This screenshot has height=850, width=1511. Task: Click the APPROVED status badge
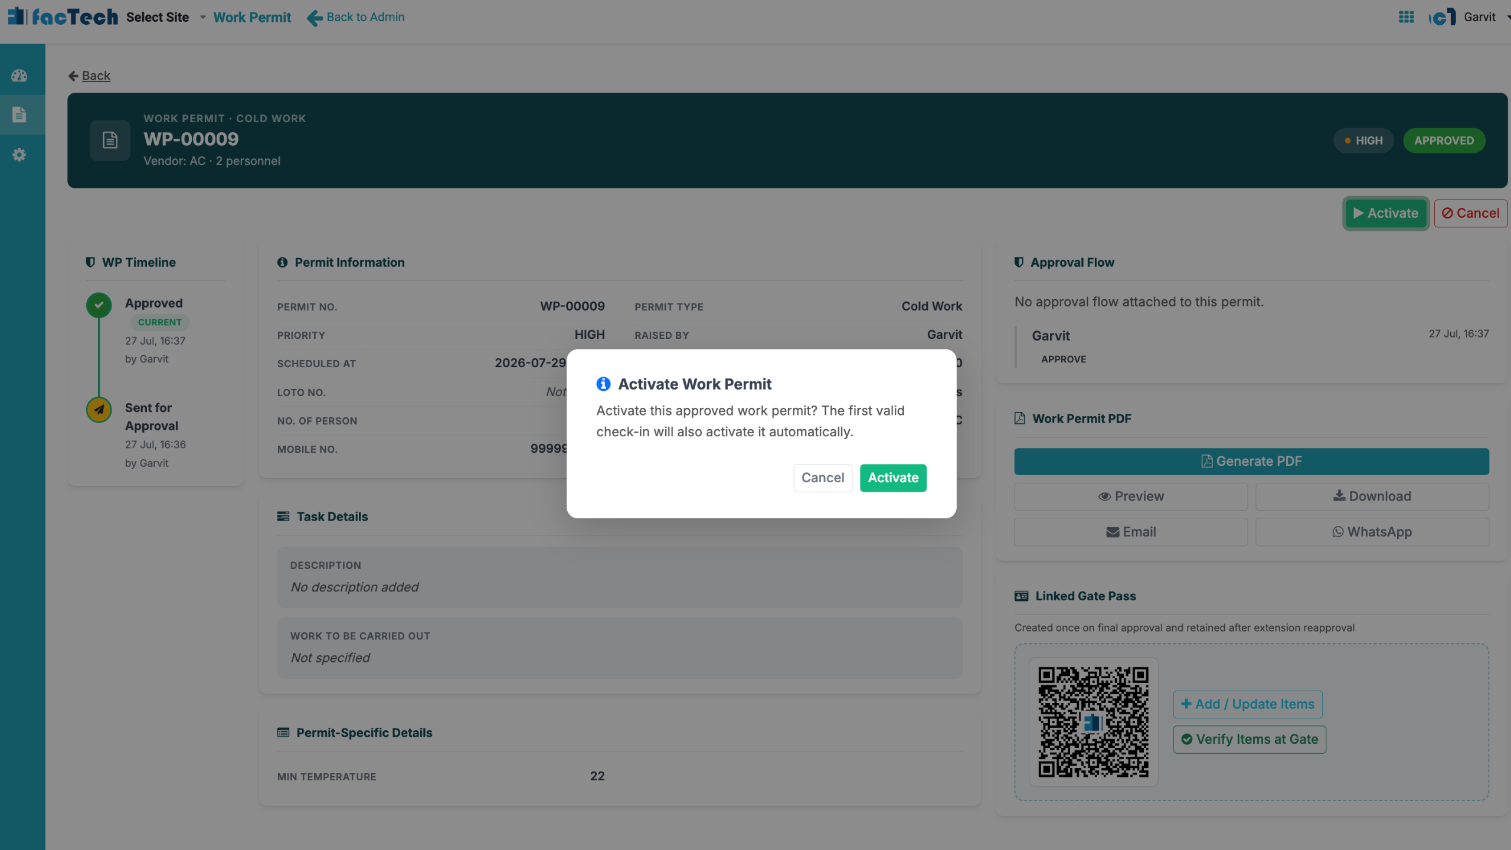coord(1444,140)
